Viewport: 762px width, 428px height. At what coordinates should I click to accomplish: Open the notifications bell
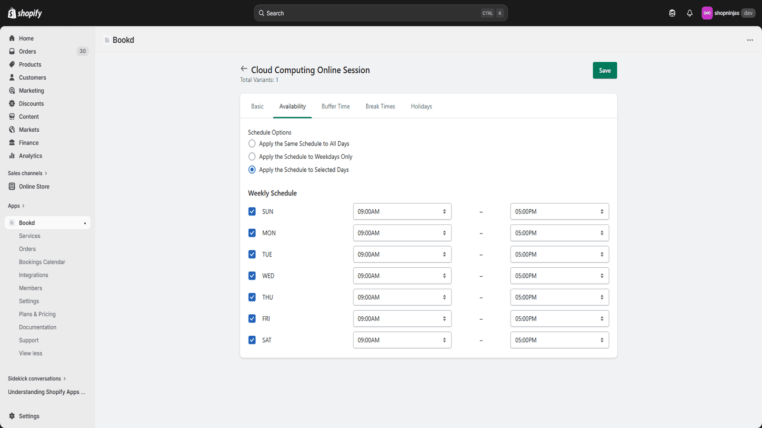(x=690, y=13)
